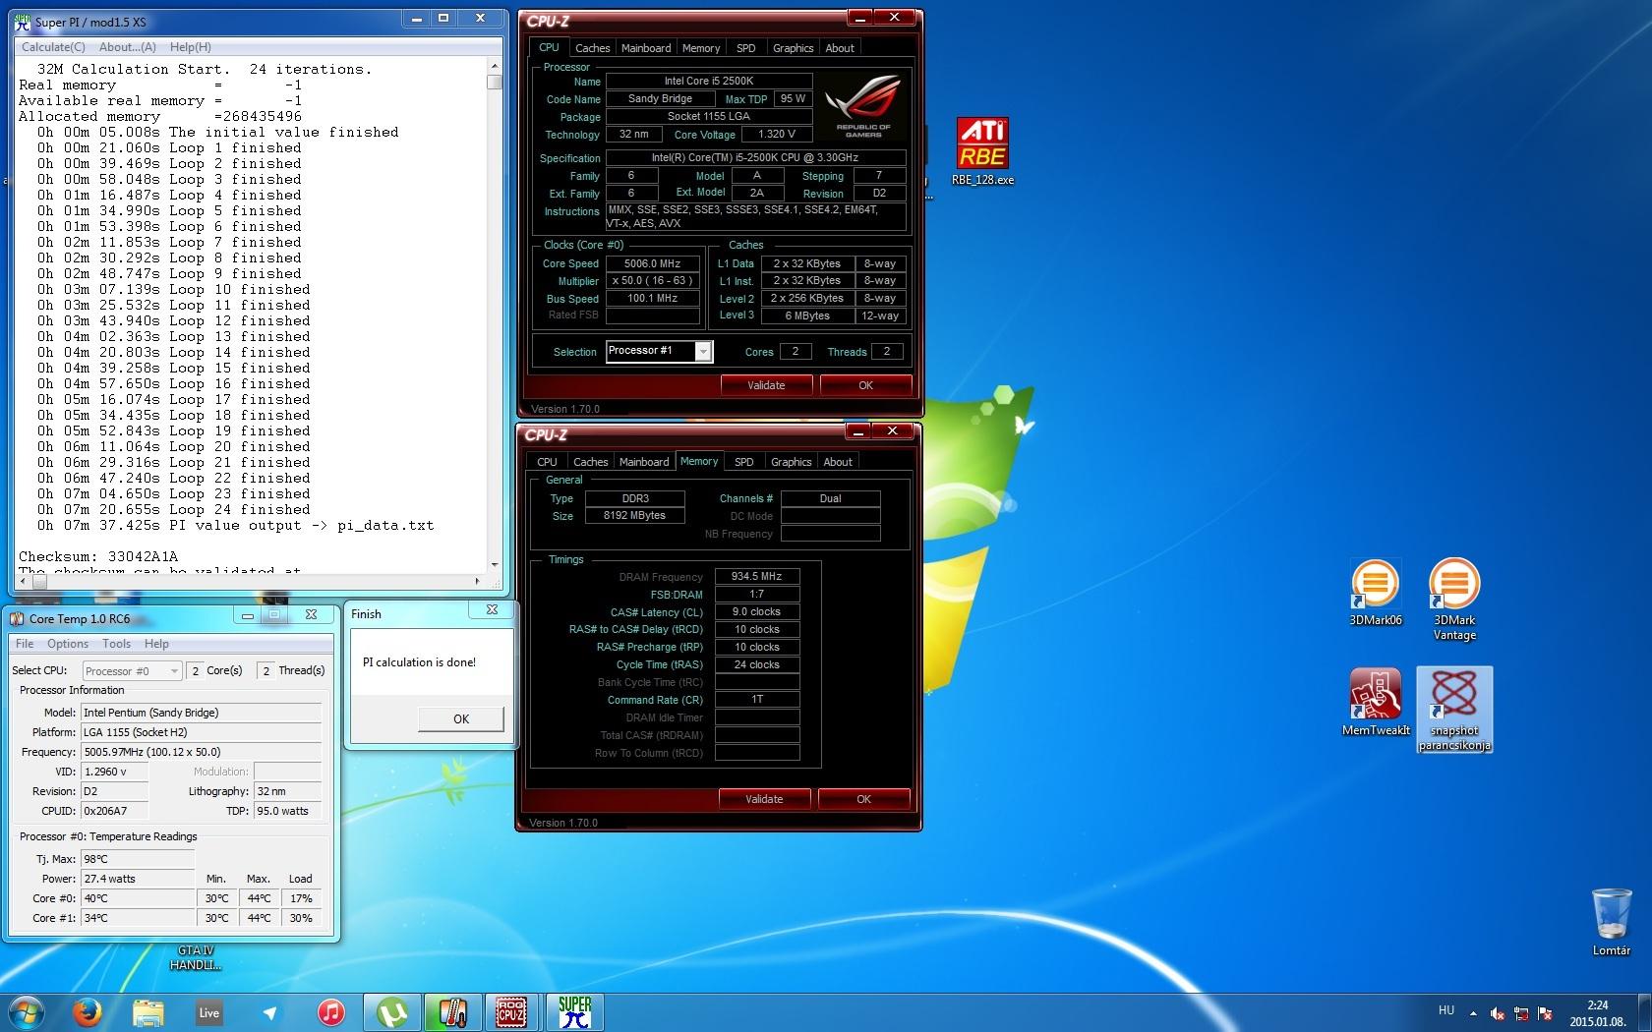Click the Super PI vertical scrollbar
Image resolution: width=1652 pixels, height=1032 pixels.
495,315
